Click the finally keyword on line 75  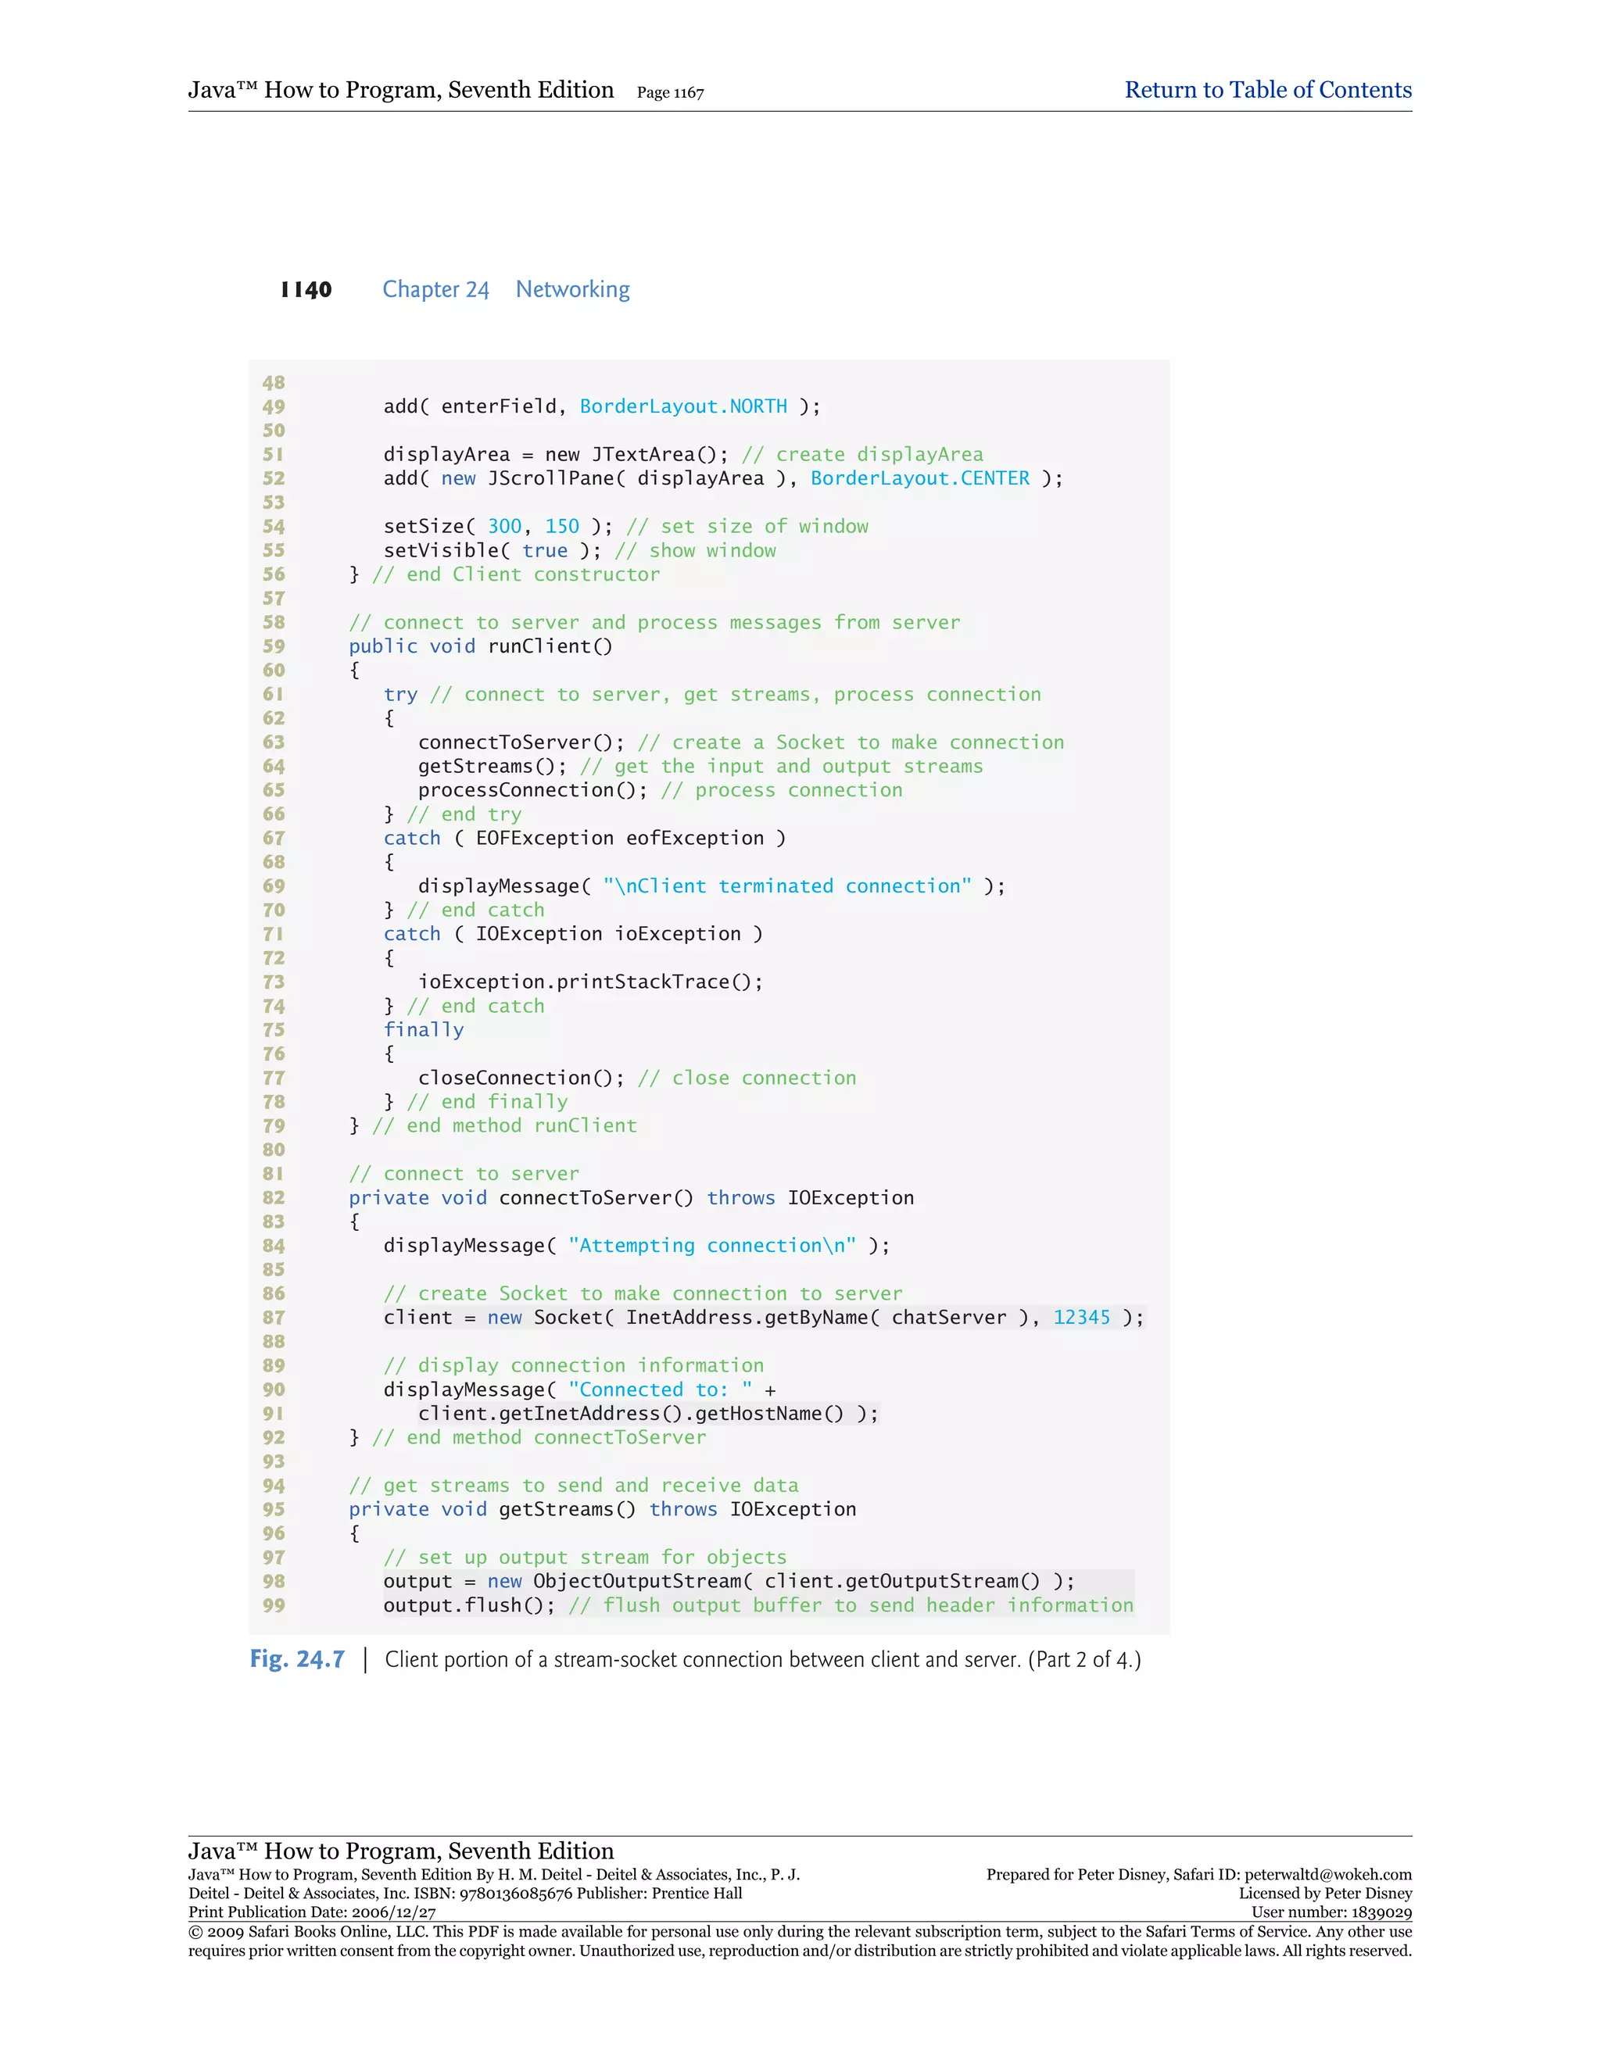(423, 1030)
